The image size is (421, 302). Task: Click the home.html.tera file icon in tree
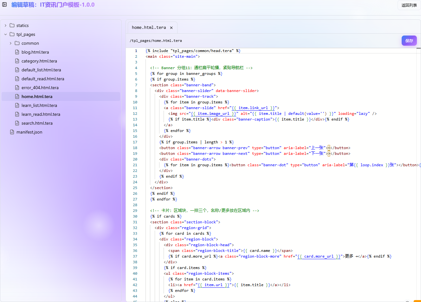click(17, 96)
